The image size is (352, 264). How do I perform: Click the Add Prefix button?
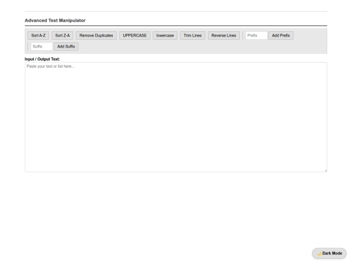point(281,35)
